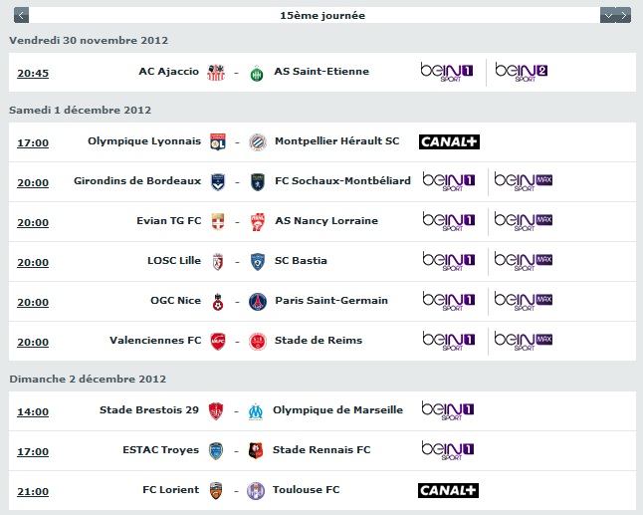Go to the next matchday arrow
The width and height of the screenshot is (643, 515).
[x=624, y=16]
